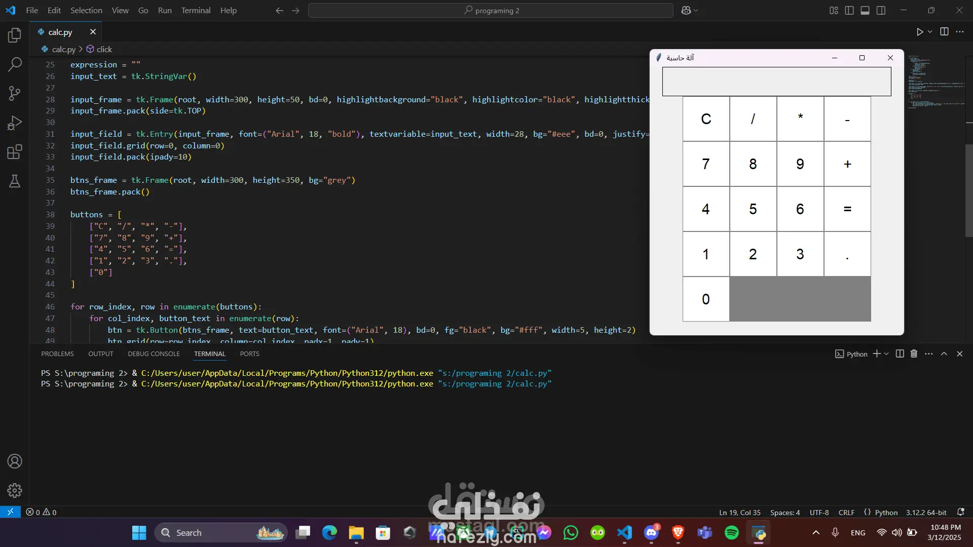
Task: Open Customize Layout in the title bar
Action: pyautogui.click(x=834, y=10)
